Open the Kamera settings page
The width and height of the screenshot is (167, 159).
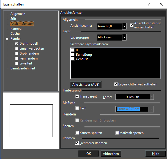click(x=16, y=29)
